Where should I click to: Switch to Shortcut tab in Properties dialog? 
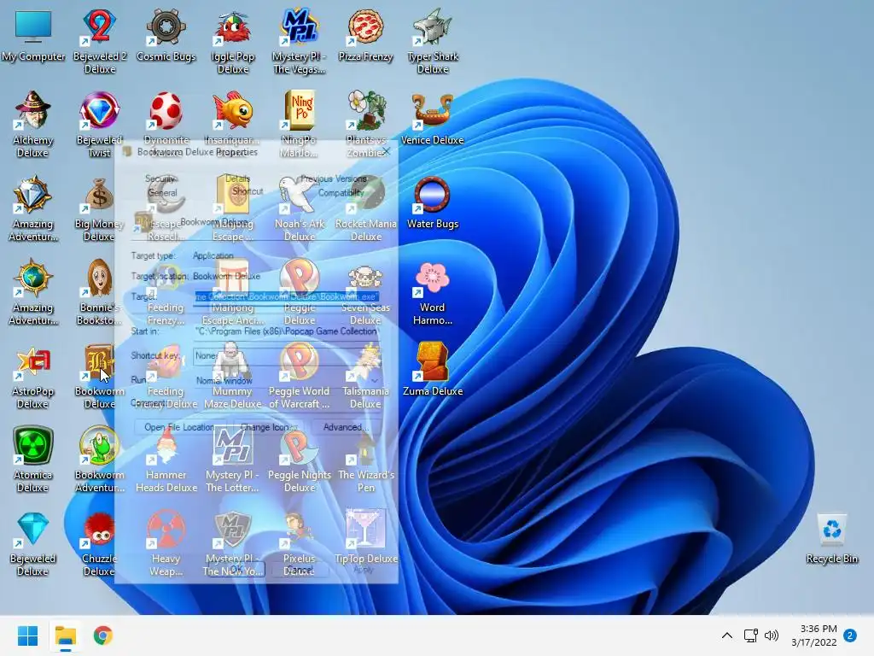pyautogui.click(x=247, y=191)
